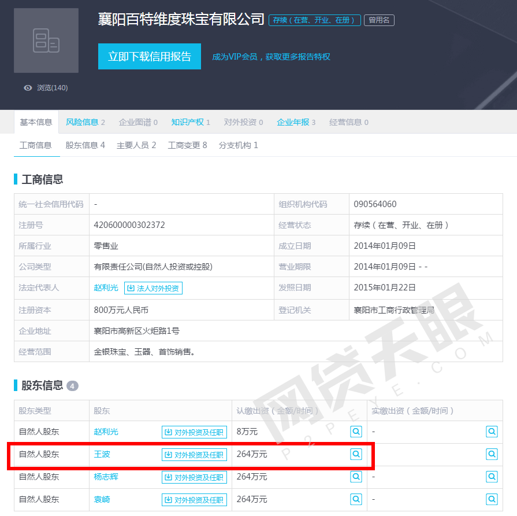
Task: Select 分支机构 1 sub-tab
Action: click(x=239, y=145)
